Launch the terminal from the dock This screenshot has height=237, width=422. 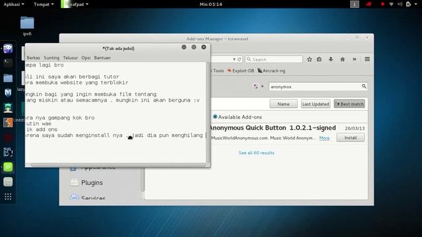point(8,63)
